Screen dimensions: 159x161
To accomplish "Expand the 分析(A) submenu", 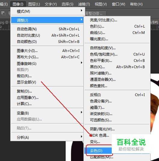I will coord(47,137).
